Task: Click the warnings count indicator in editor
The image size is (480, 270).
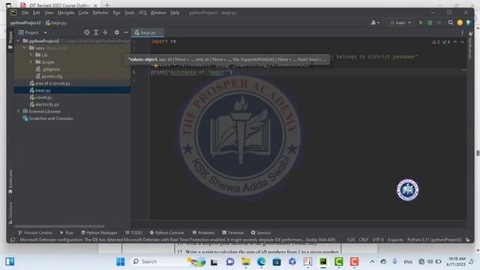Action: point(436,42)
